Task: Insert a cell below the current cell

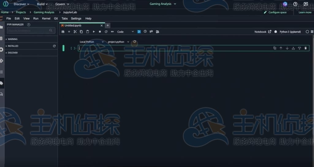Action: tap(299, 48)
